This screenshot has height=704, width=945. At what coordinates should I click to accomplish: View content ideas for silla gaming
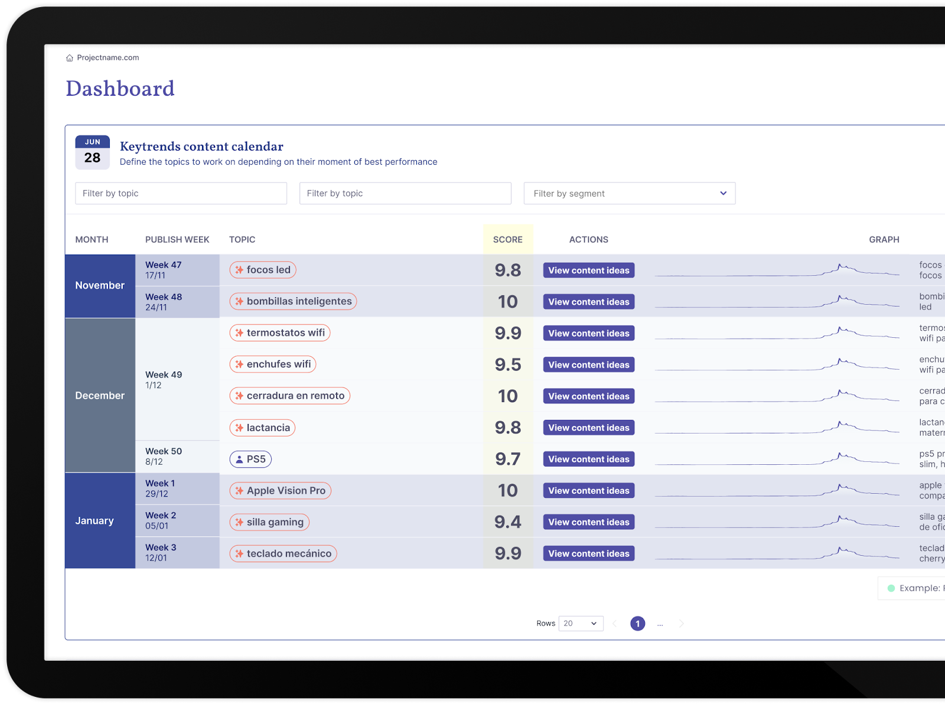pyautogui.click(x=589, y=522)
